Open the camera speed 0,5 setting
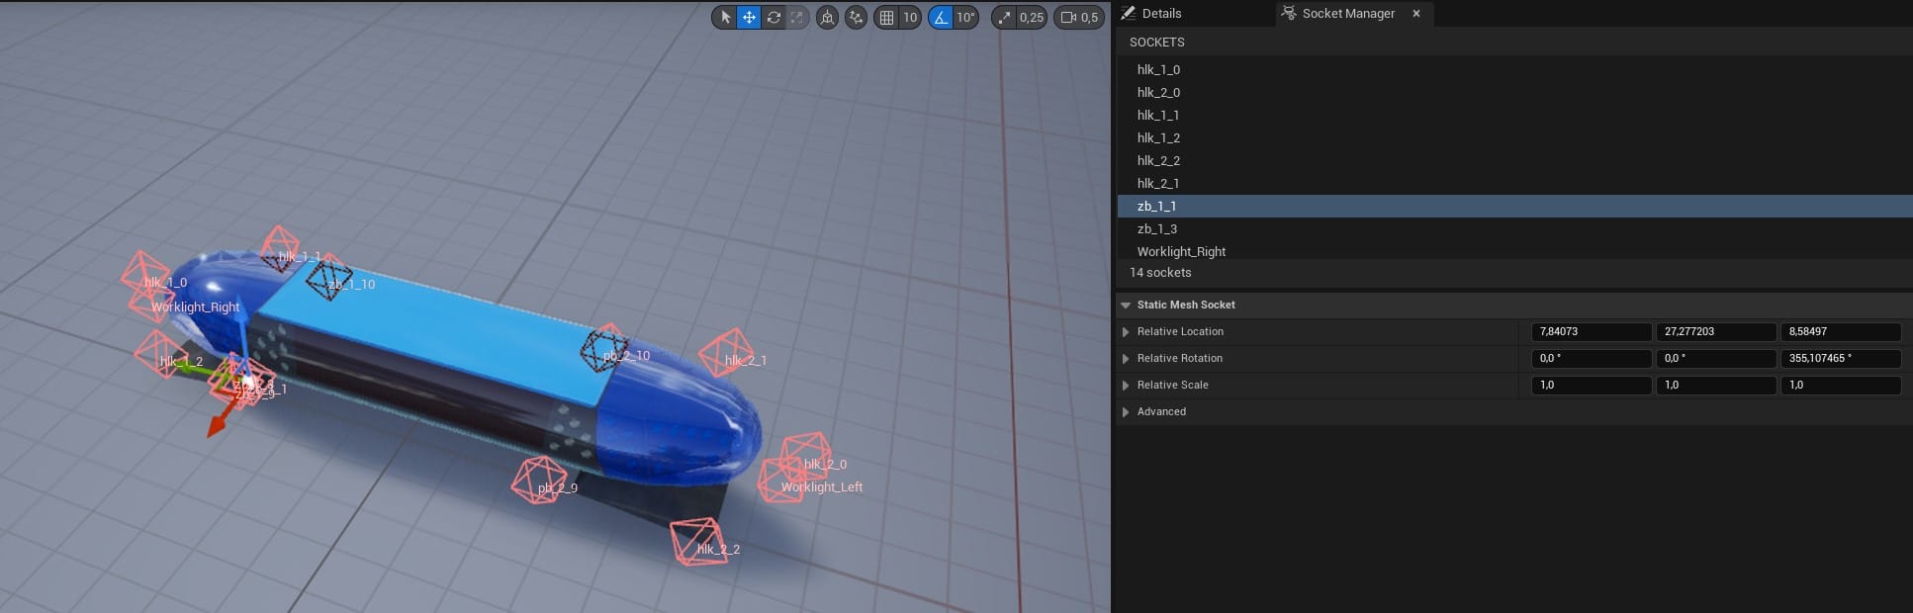 click(1079, 17)
